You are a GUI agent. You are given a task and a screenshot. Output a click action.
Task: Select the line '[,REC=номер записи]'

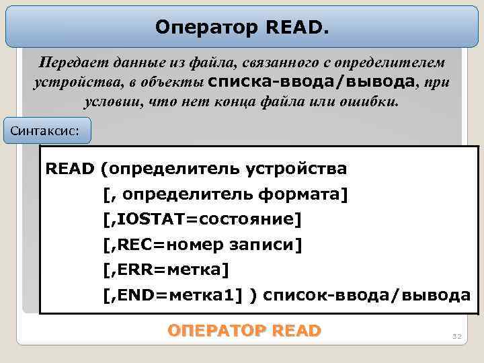click(x=202, y=245)
